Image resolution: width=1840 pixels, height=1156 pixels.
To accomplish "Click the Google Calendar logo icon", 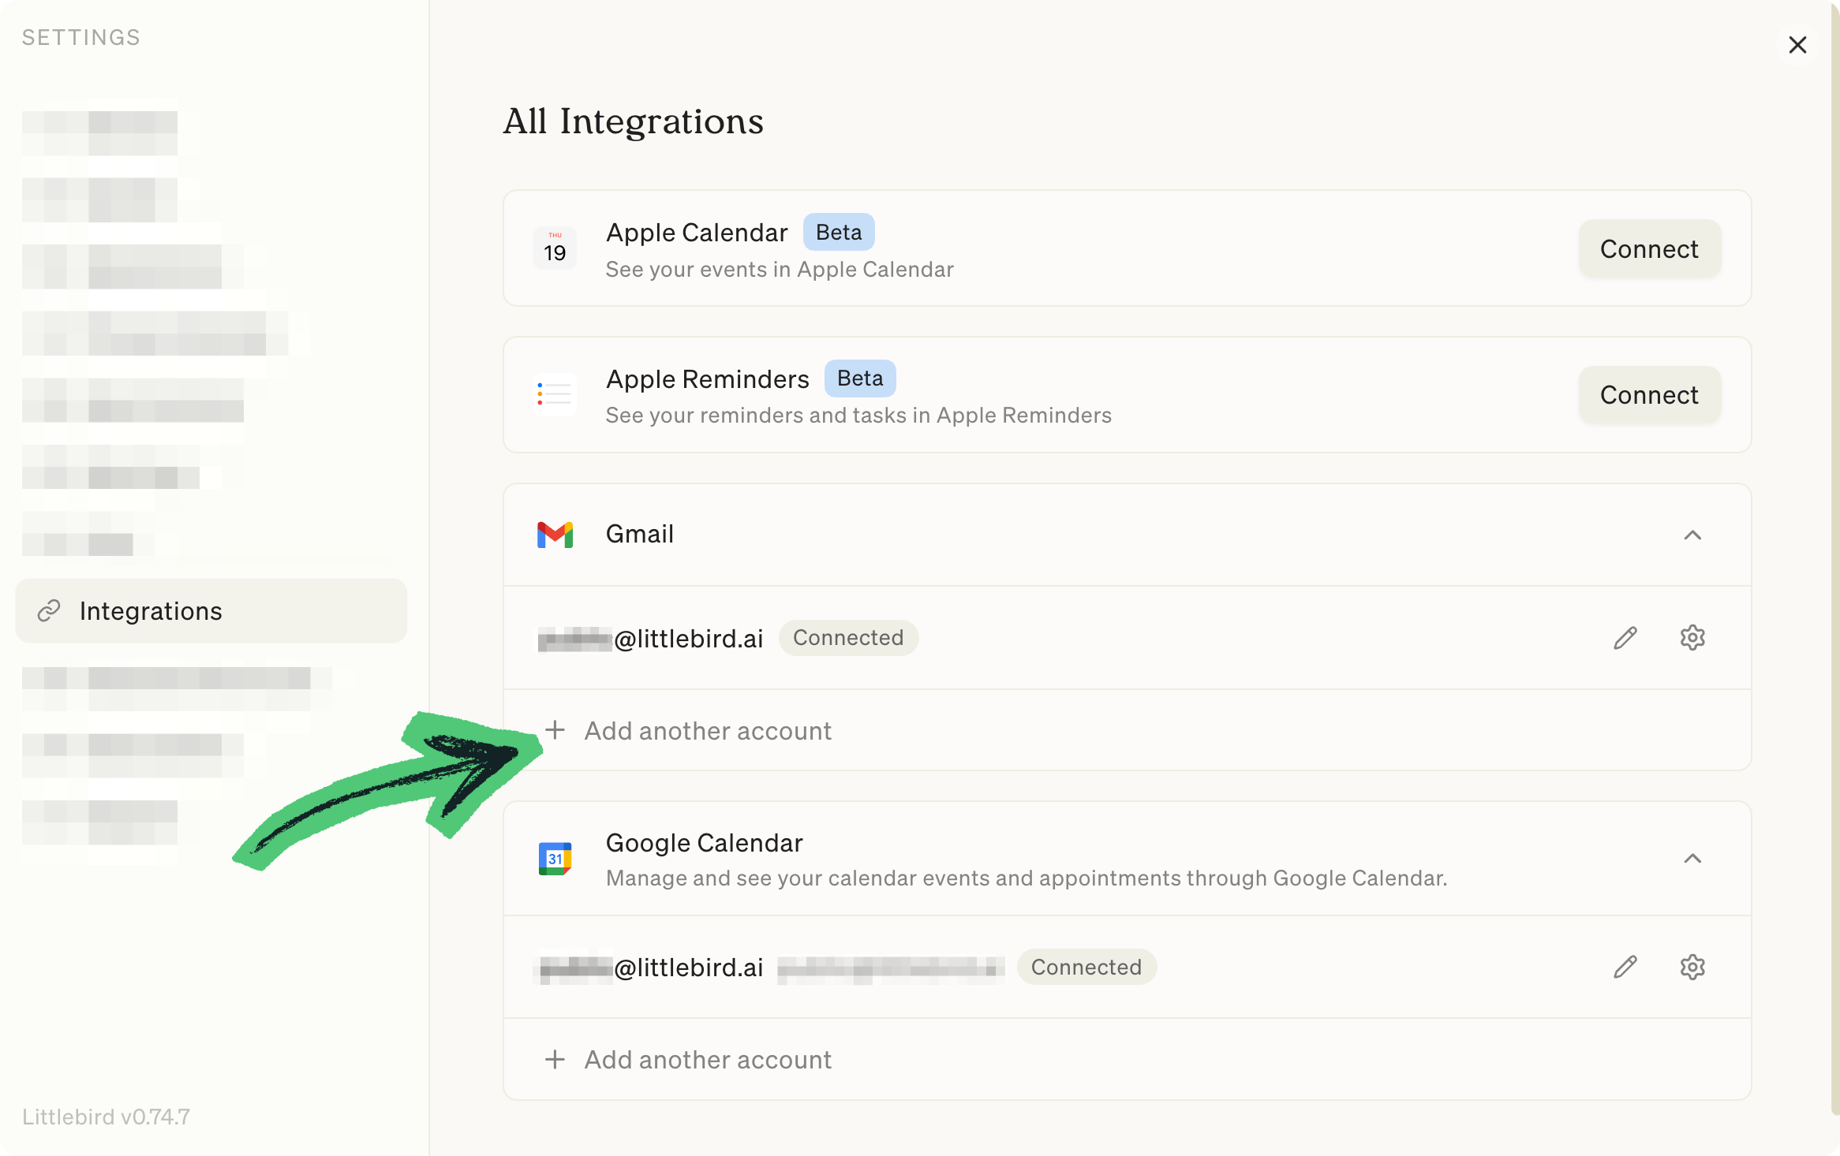I will click(555, 859).
